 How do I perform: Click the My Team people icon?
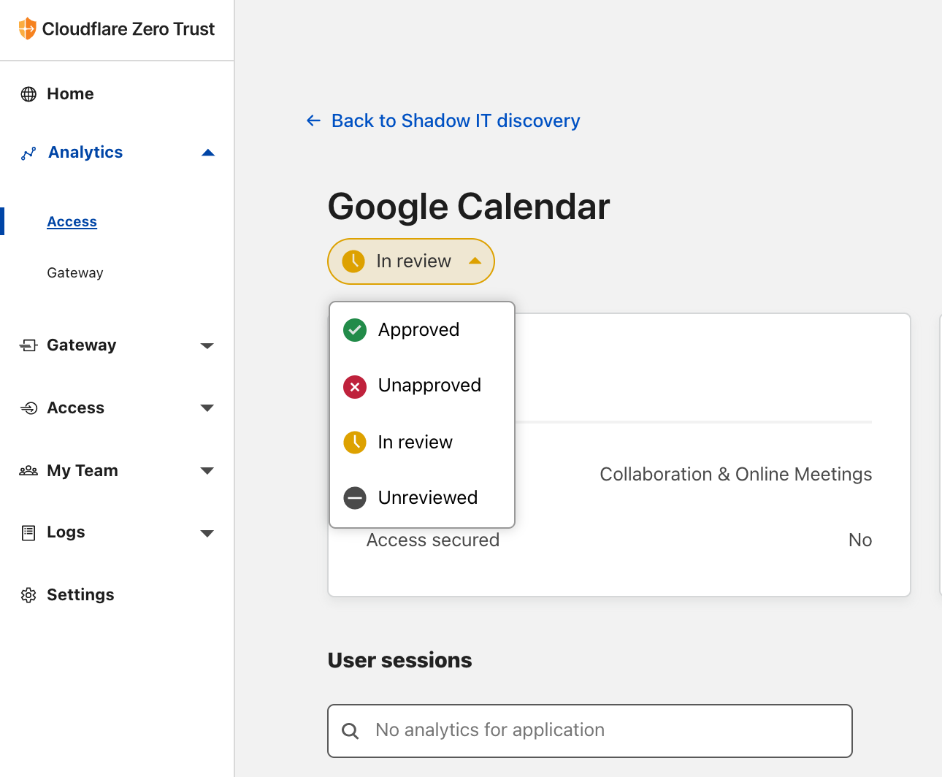[28, 470]
